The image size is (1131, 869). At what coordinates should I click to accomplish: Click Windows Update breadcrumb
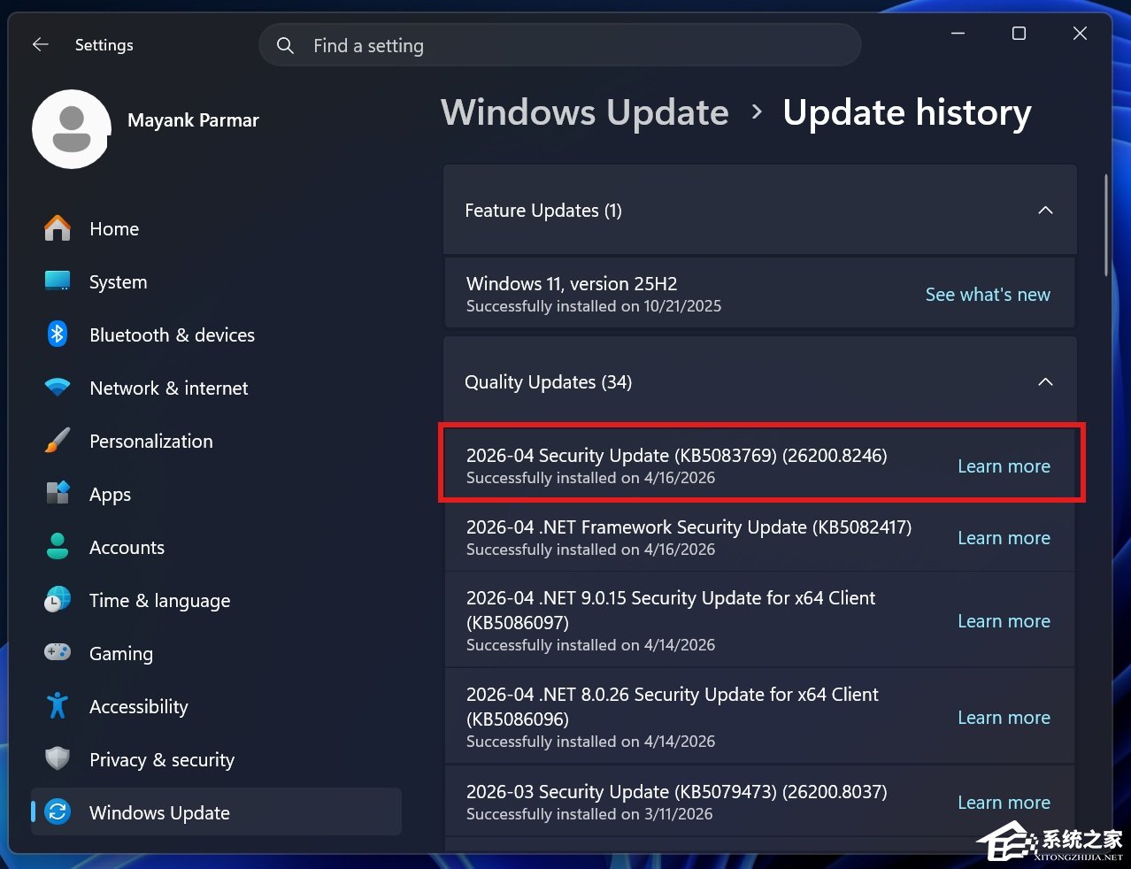[585, 112]
